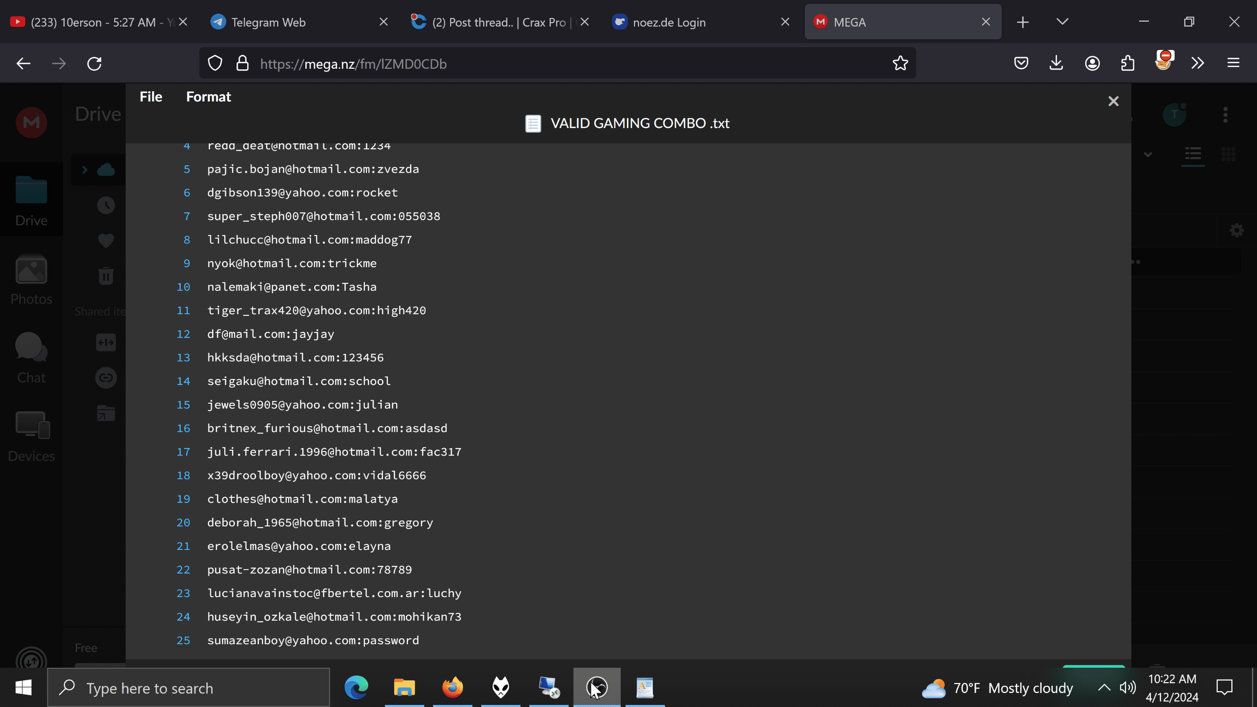Viewport: 1257px width, 707px height.
Task: Expand the system tray hidden icons
Action: [1104, 688]
